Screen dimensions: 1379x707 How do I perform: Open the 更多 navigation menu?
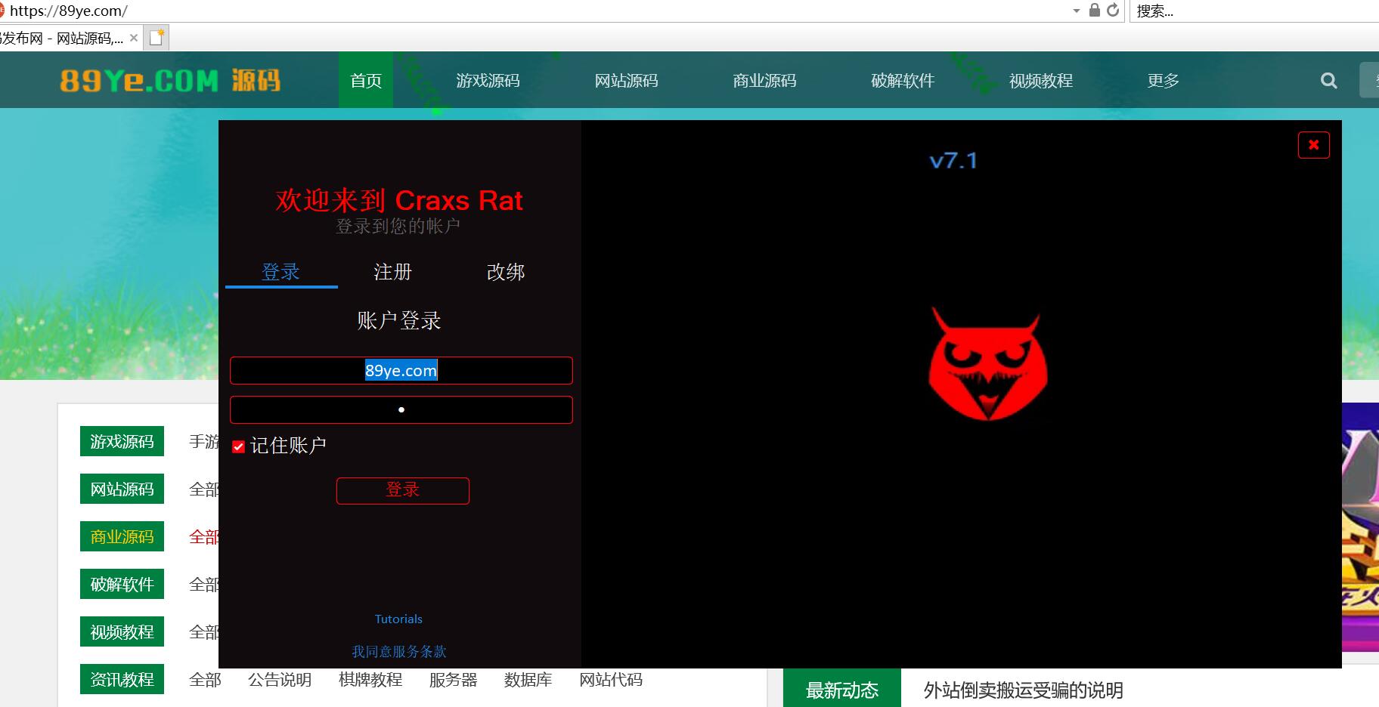pyautogui.click(x=1164, y=81)
